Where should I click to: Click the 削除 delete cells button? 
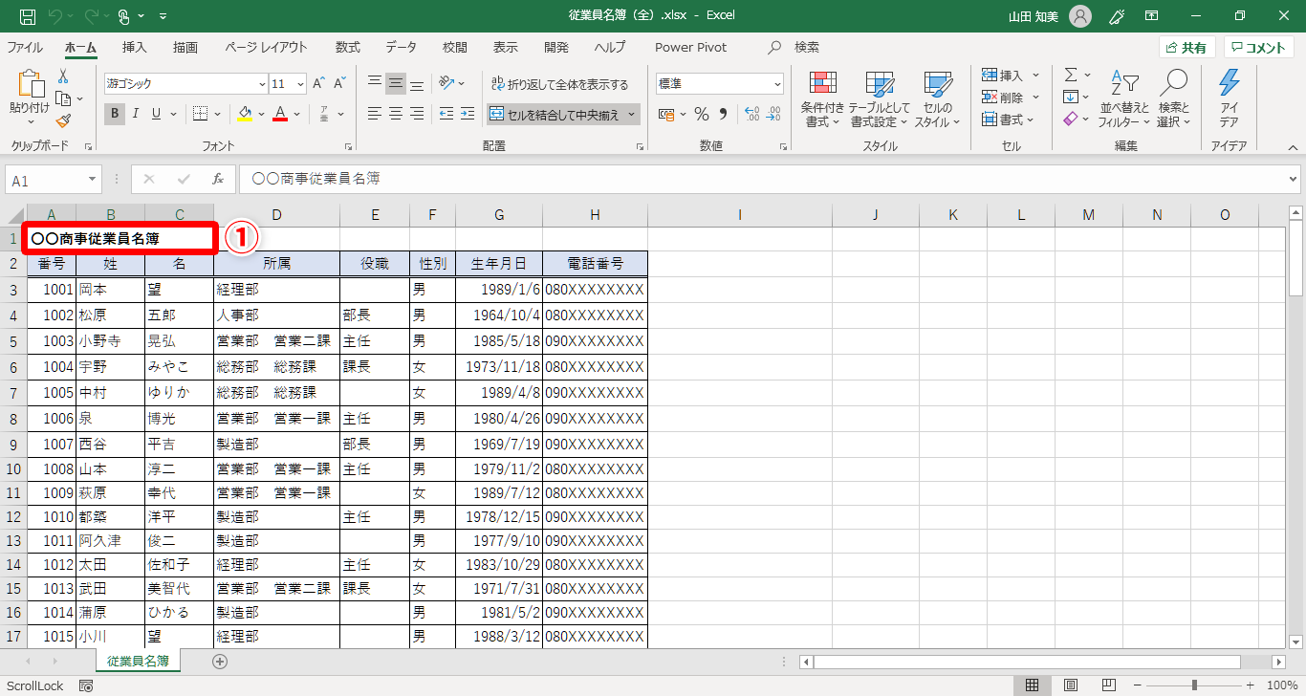[1004, 98]
